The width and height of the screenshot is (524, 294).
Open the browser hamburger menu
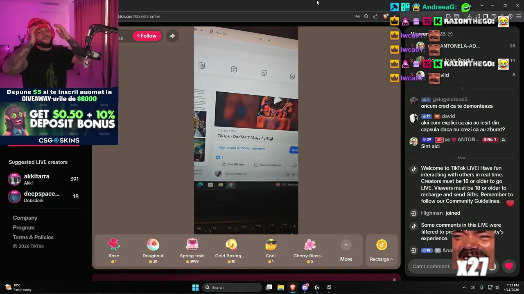coord(518,16)
